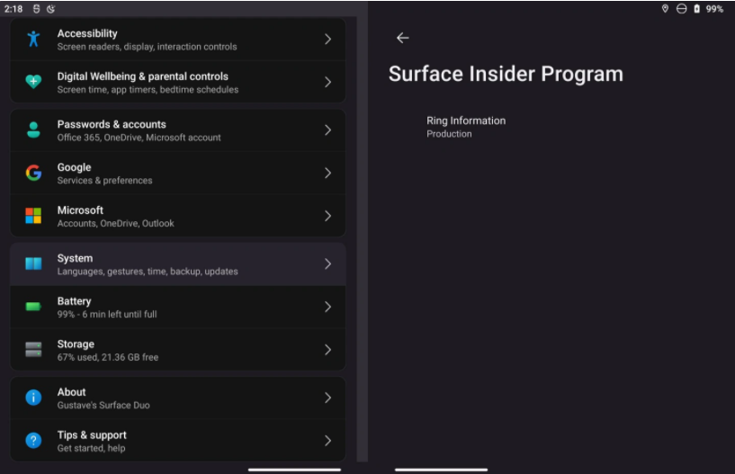Select the Google settings title
This screenshot has height=474, width=735.
pos(74,167)
